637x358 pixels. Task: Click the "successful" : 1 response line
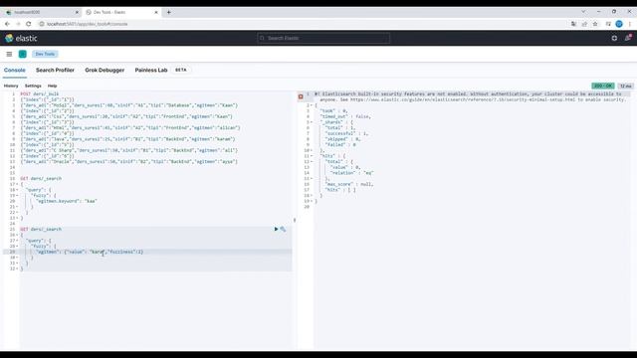(x=346, y=133)
